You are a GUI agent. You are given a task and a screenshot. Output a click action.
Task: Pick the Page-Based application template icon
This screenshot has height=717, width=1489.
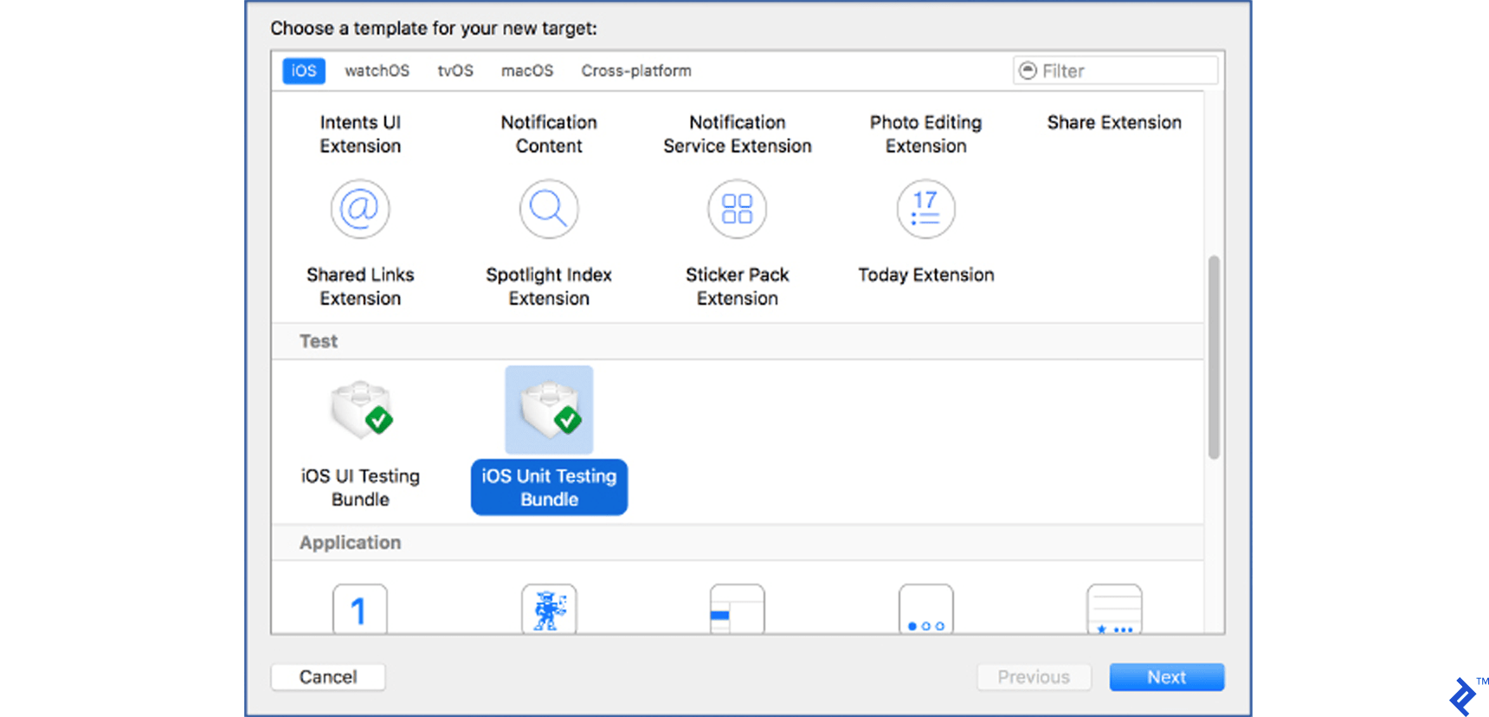(926, 609)
